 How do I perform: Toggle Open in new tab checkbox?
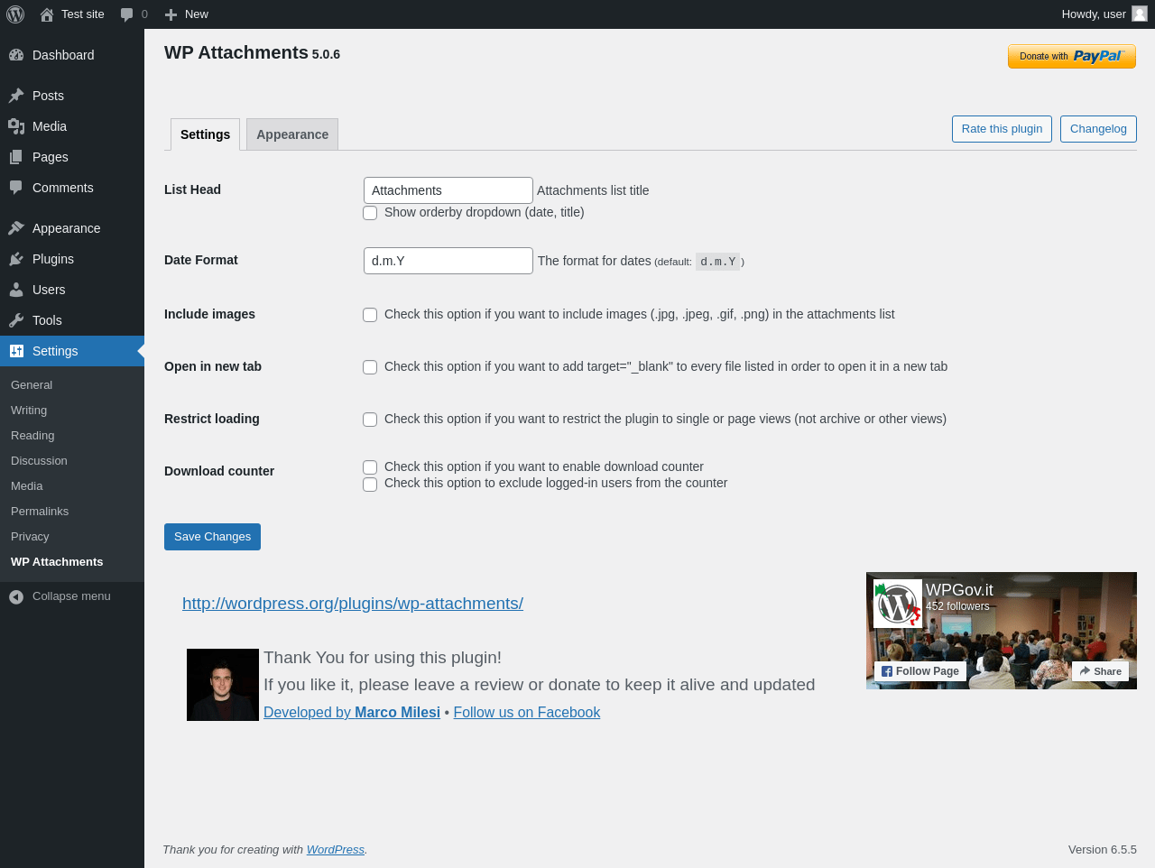pos(370,367)
